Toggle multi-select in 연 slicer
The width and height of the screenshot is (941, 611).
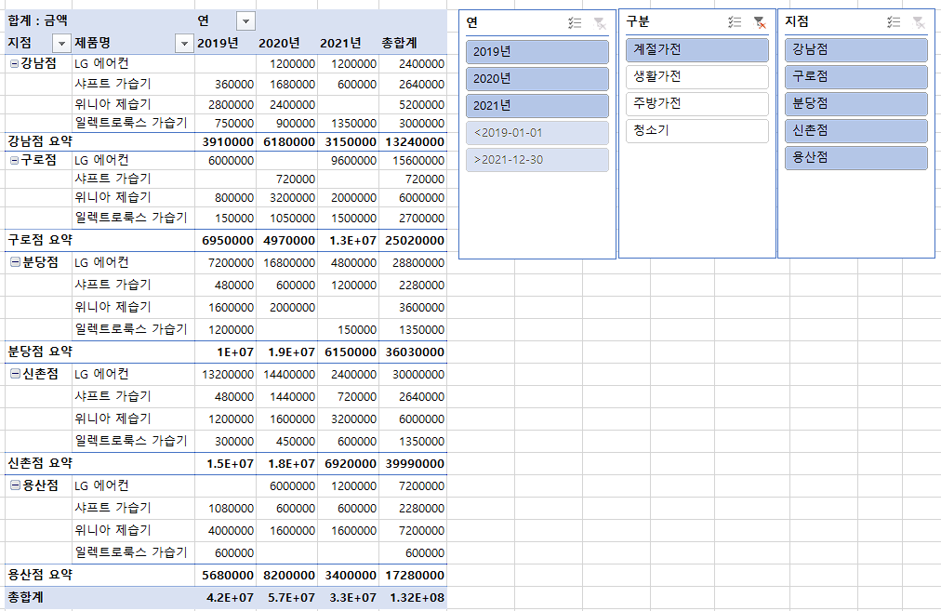(x=575, y=23)
